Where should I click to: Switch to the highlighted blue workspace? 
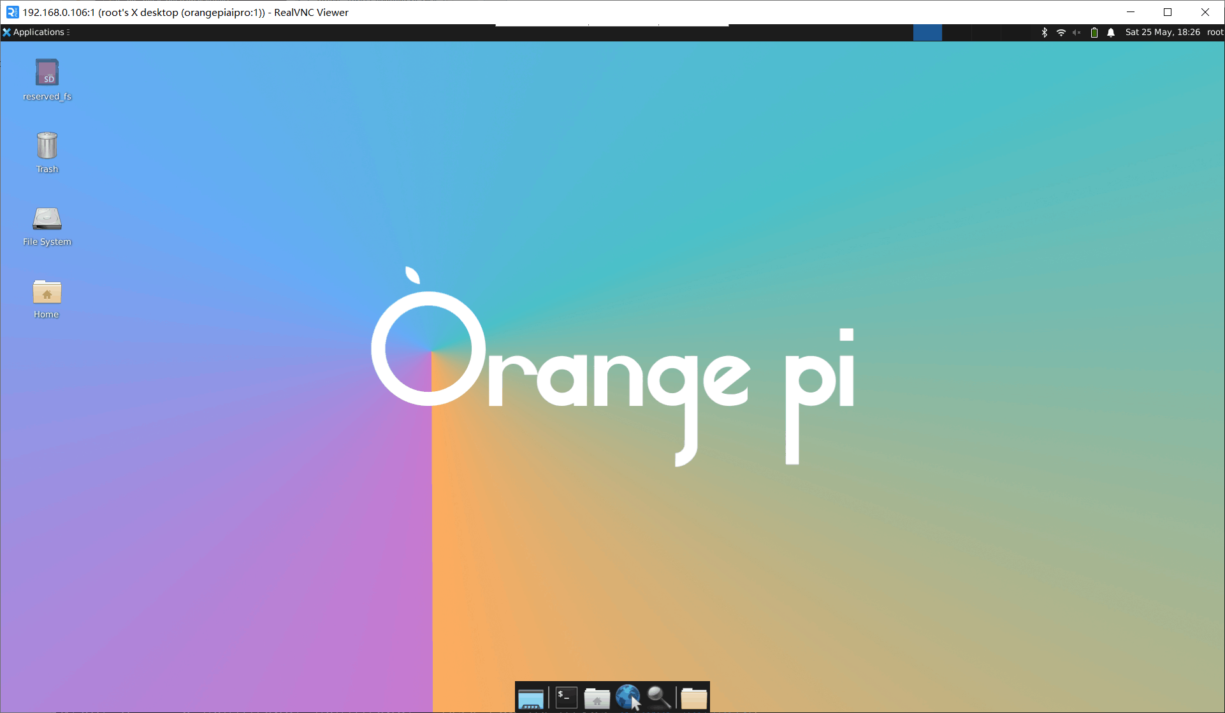(927, 32)
